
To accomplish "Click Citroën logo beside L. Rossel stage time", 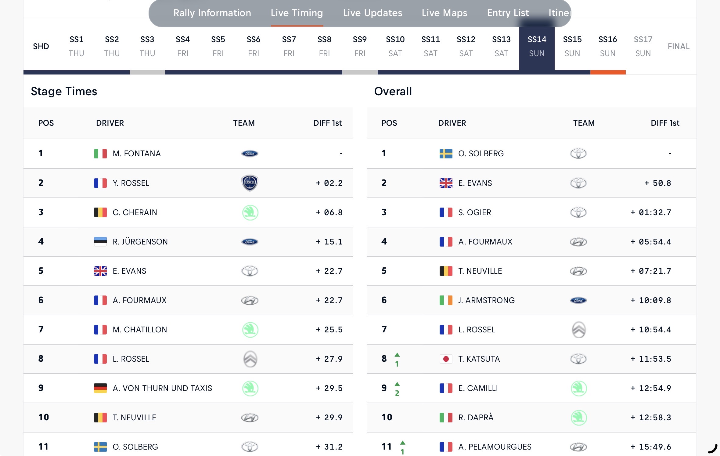I will (250, 359).
